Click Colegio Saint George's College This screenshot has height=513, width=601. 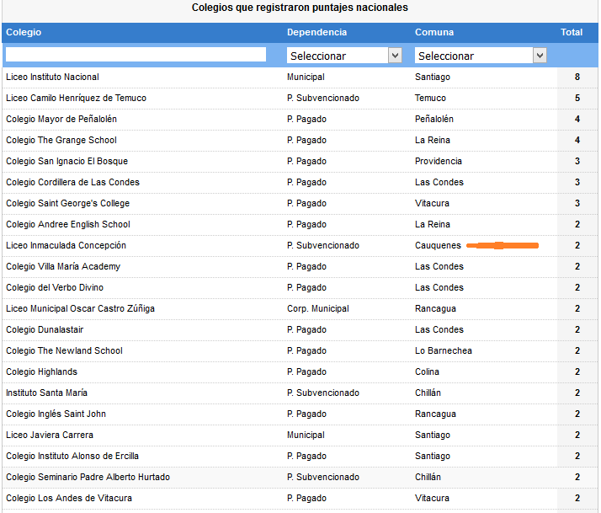[68, 203]
